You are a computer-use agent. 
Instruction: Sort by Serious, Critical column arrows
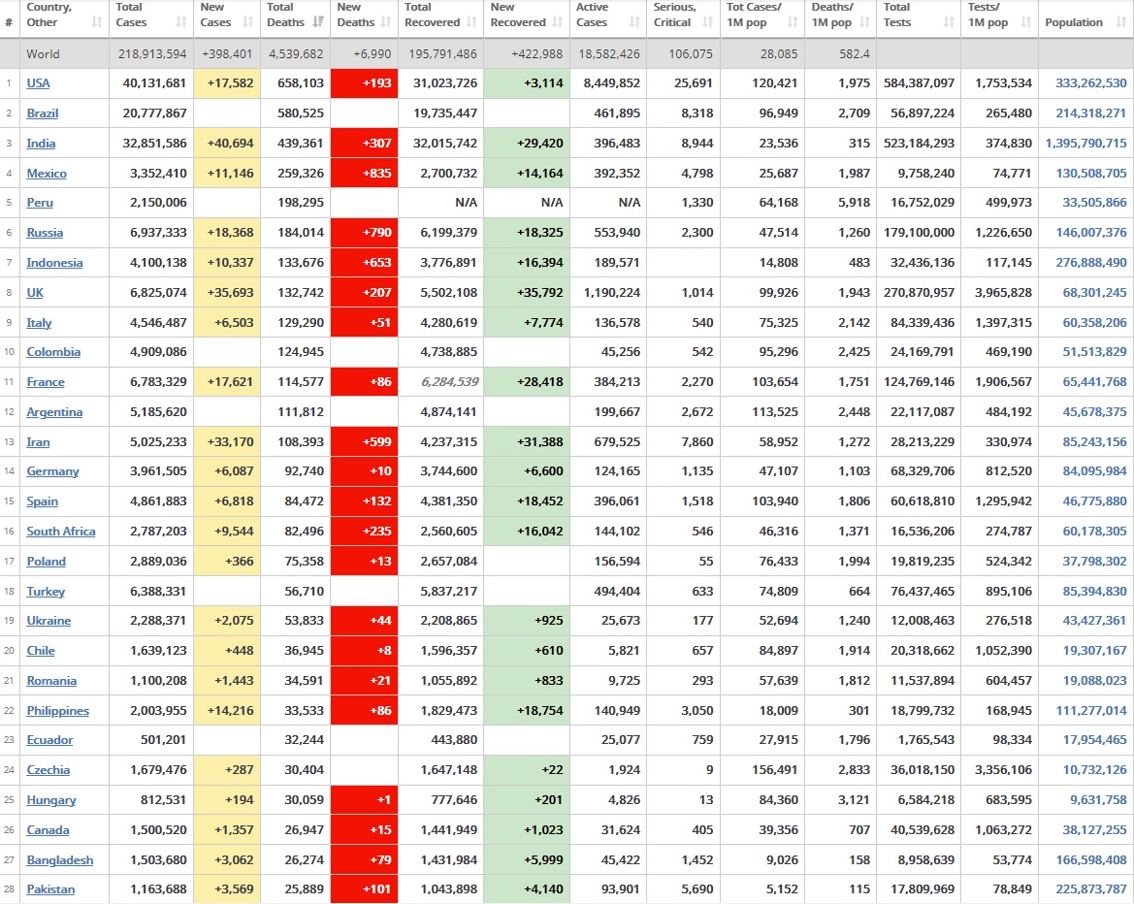coord(707,22)
